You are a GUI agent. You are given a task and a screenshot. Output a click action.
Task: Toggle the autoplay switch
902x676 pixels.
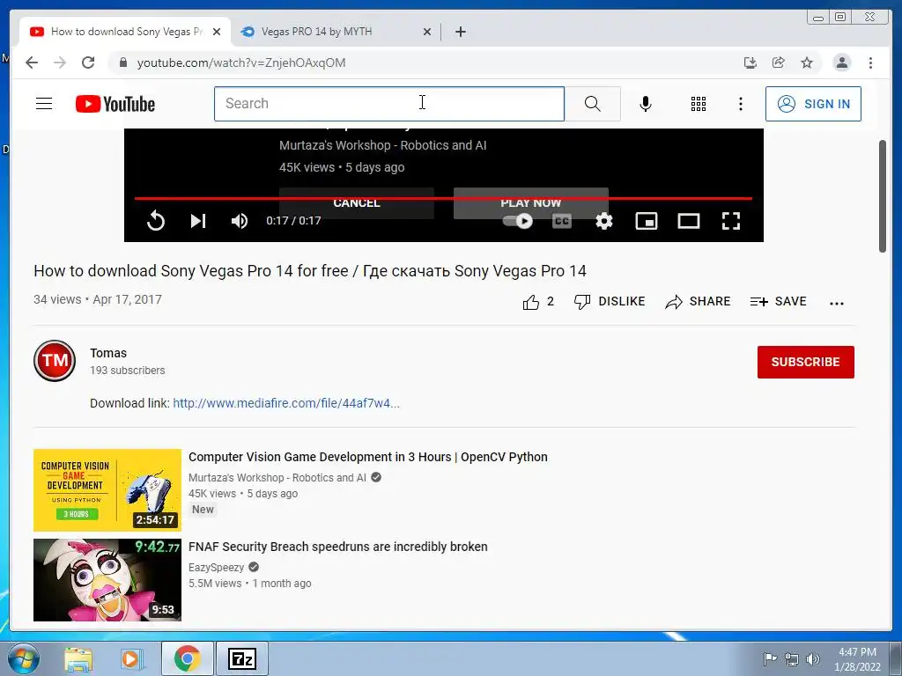[518, 221]
